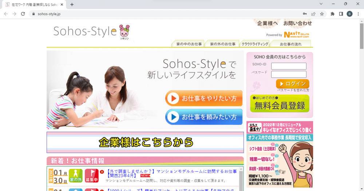Open the お仕事の流れ tab

pyautogui.click(x=290, y=44)
